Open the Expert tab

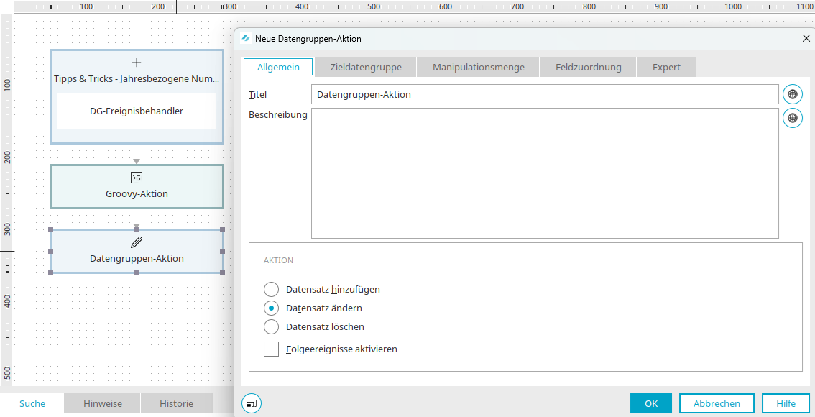pyautogui.click(x=666, y=67)
